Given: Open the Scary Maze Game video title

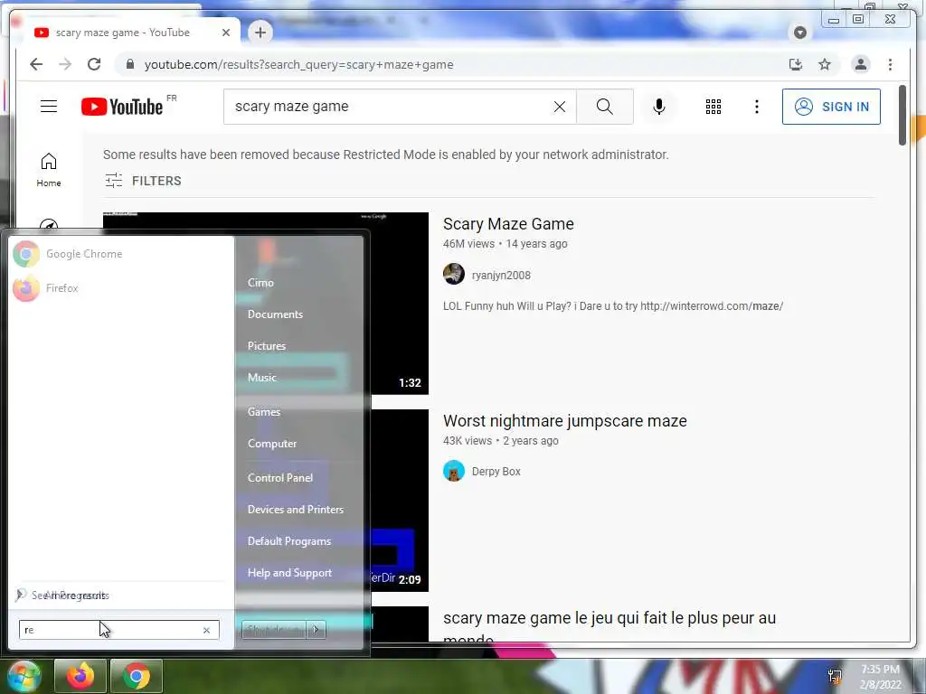Looking at the screenshot, I should (x=508, y=224).
